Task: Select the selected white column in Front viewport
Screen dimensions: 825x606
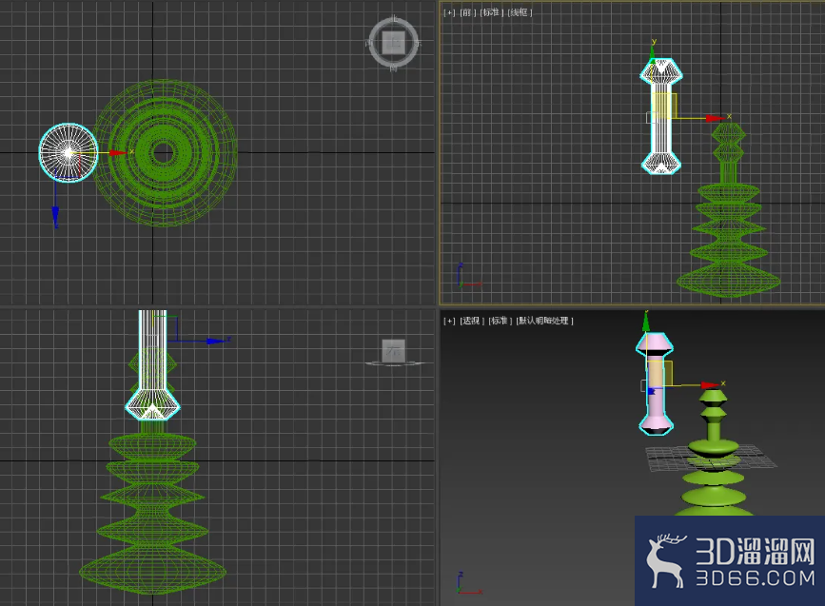Action: point(661,116)
